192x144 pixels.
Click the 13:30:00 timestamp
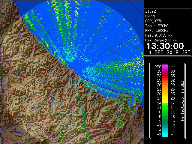pyautogui.click(x=165, y=46)
